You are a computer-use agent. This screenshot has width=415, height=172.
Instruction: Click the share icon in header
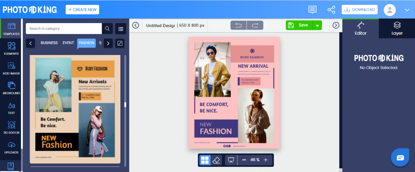click(331, 10)
